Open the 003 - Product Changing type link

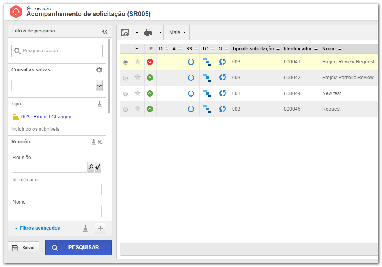pos(47,116)
